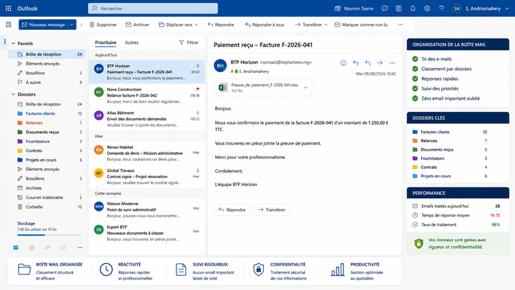Open the Rénov Habitat Demande de devis email

(x=147, y=153)
